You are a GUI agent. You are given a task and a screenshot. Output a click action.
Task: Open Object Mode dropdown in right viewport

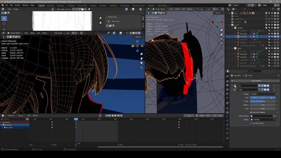tap(160, 9)
